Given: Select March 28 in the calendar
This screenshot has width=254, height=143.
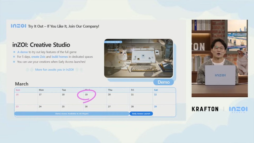Looking at the screenshot, I should [x=132, y=107].
